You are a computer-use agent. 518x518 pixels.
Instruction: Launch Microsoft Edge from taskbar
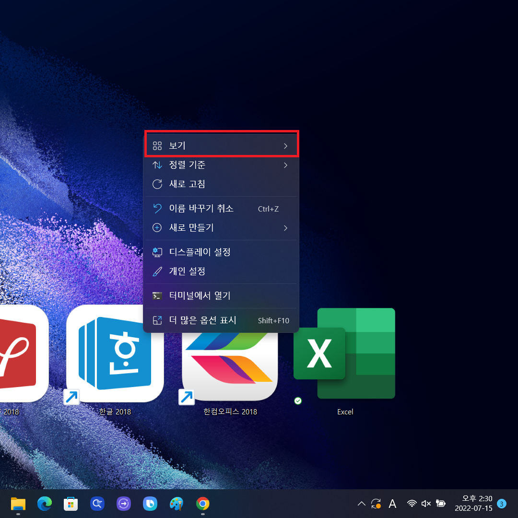pyautogui.click(x=45, y=504)
